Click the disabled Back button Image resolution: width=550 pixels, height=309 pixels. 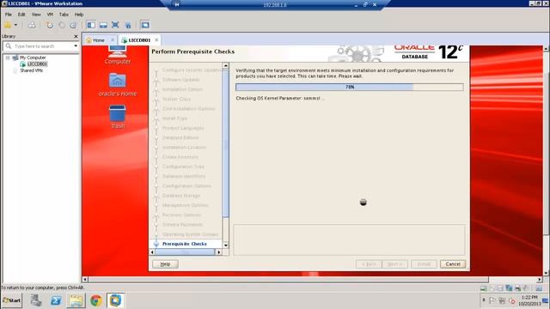(369, 264)
